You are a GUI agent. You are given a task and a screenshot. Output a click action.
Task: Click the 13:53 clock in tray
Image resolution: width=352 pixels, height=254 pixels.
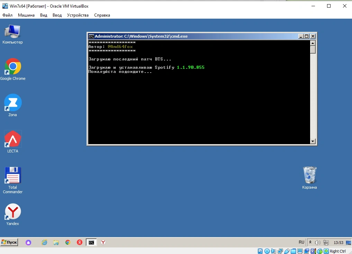(338, 243)
